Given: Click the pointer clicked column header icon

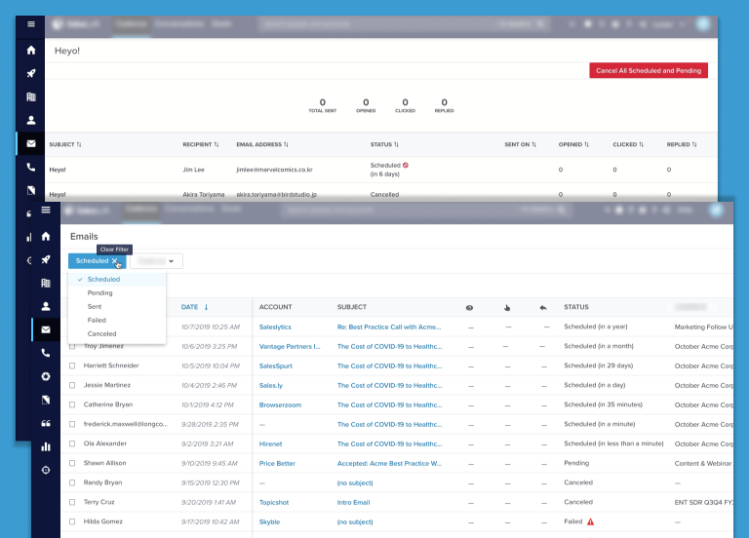Looking at the screenshot, I should click(507, 308).
